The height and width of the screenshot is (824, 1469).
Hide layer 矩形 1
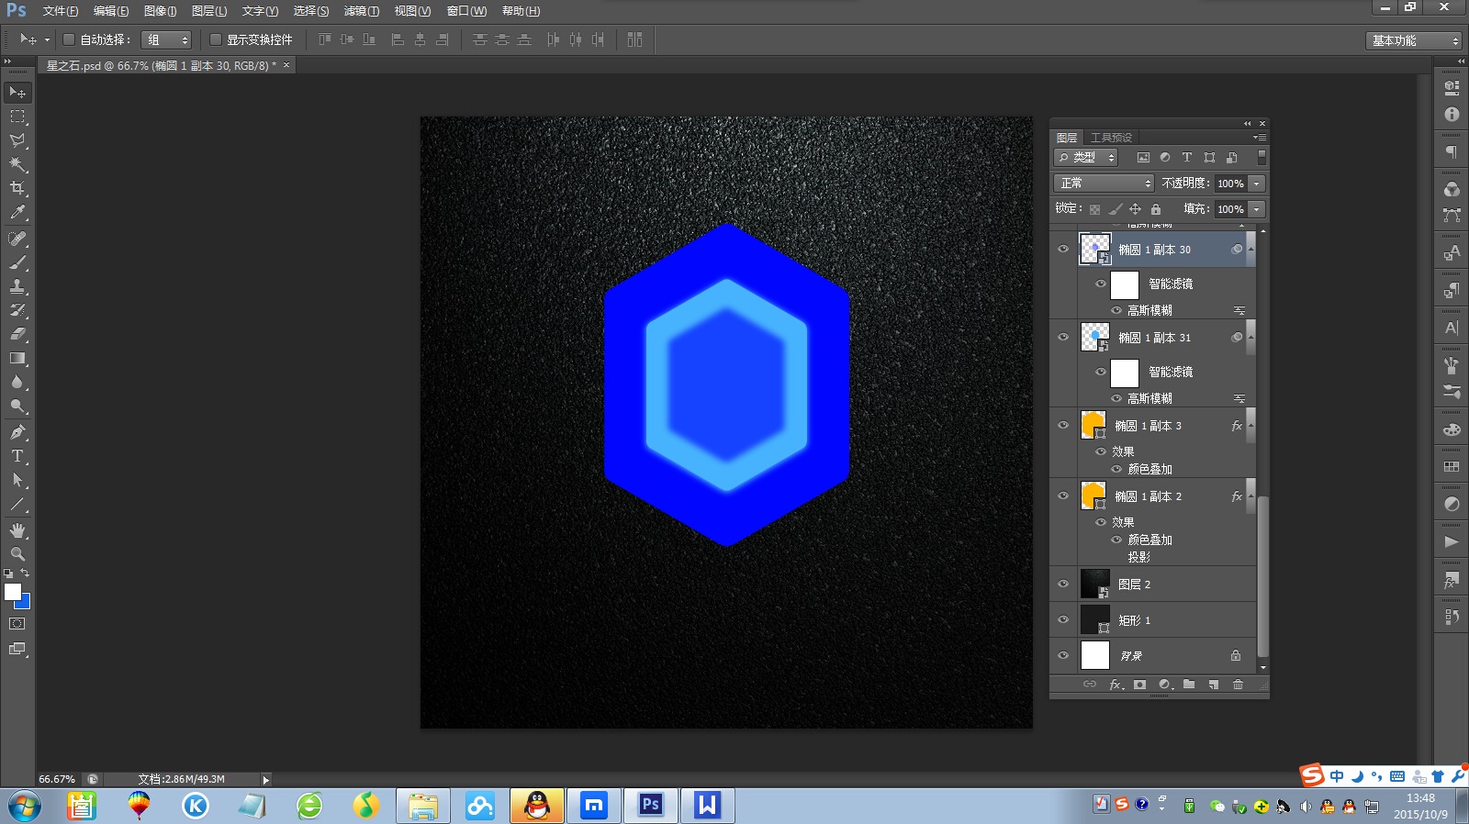pos(1063,619)
